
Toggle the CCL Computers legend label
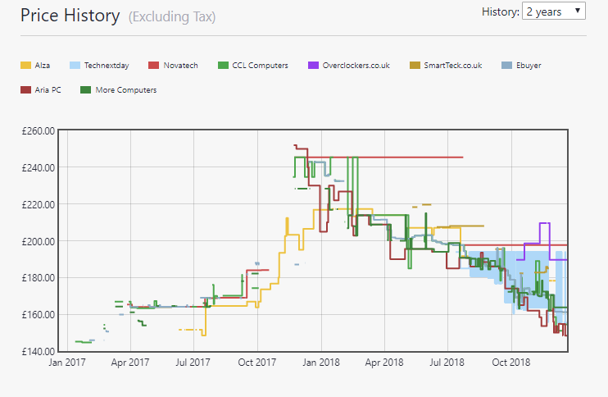point(261,66)
